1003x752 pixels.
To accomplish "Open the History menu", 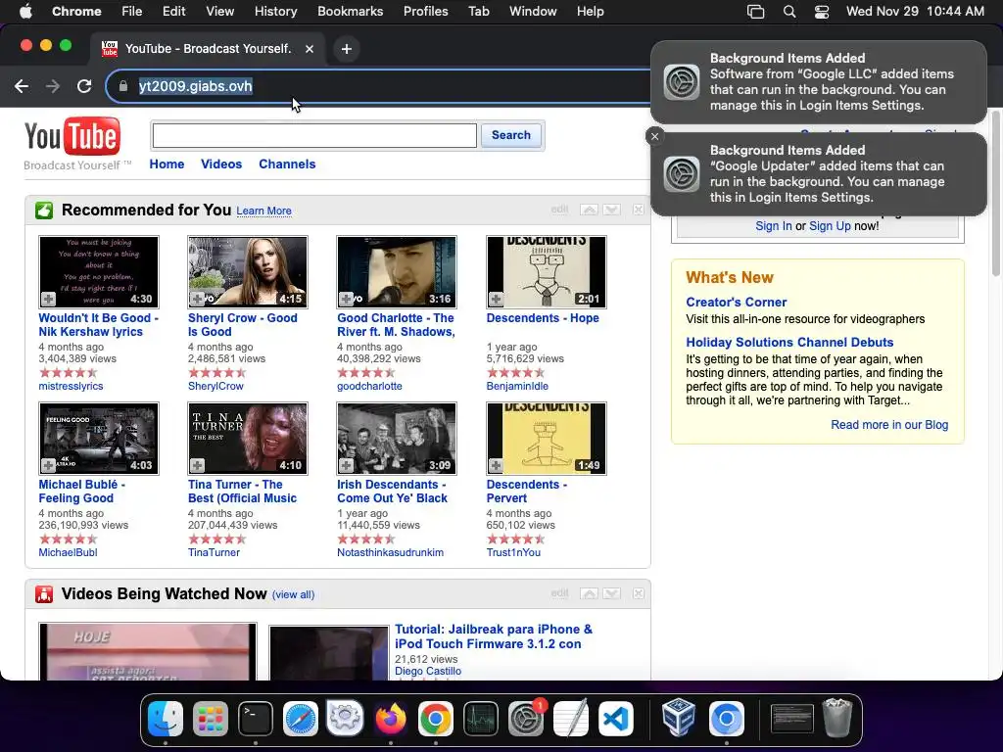I will coord(275,11).
